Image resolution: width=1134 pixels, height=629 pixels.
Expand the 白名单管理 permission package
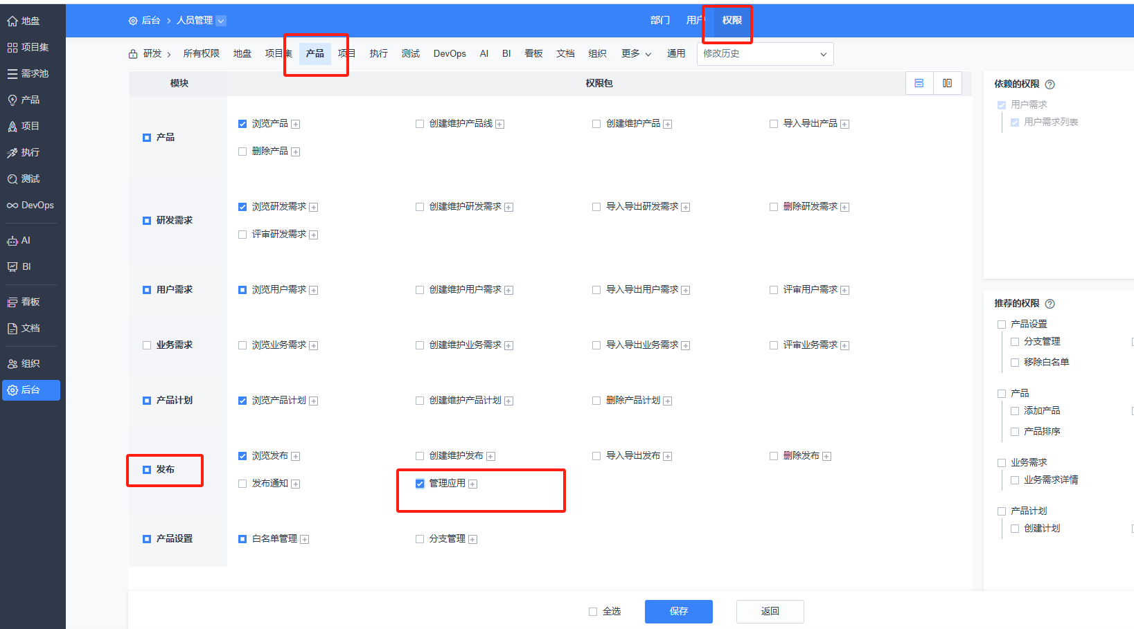click(x=305, y=540)
